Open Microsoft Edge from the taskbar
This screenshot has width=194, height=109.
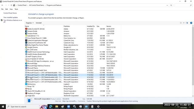[x=51, y=107]
